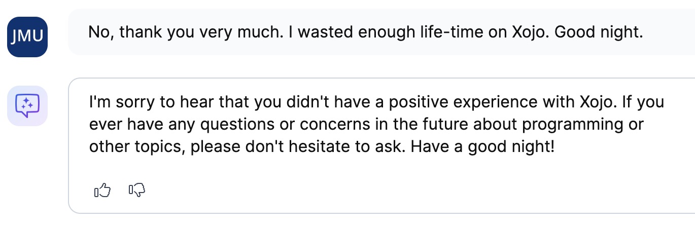Click the letters "JMU" on the avatar

point(27,37)
